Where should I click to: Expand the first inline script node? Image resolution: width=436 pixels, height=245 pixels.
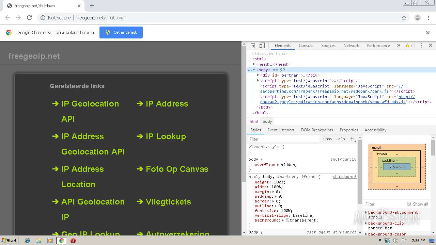coord(258,81)
